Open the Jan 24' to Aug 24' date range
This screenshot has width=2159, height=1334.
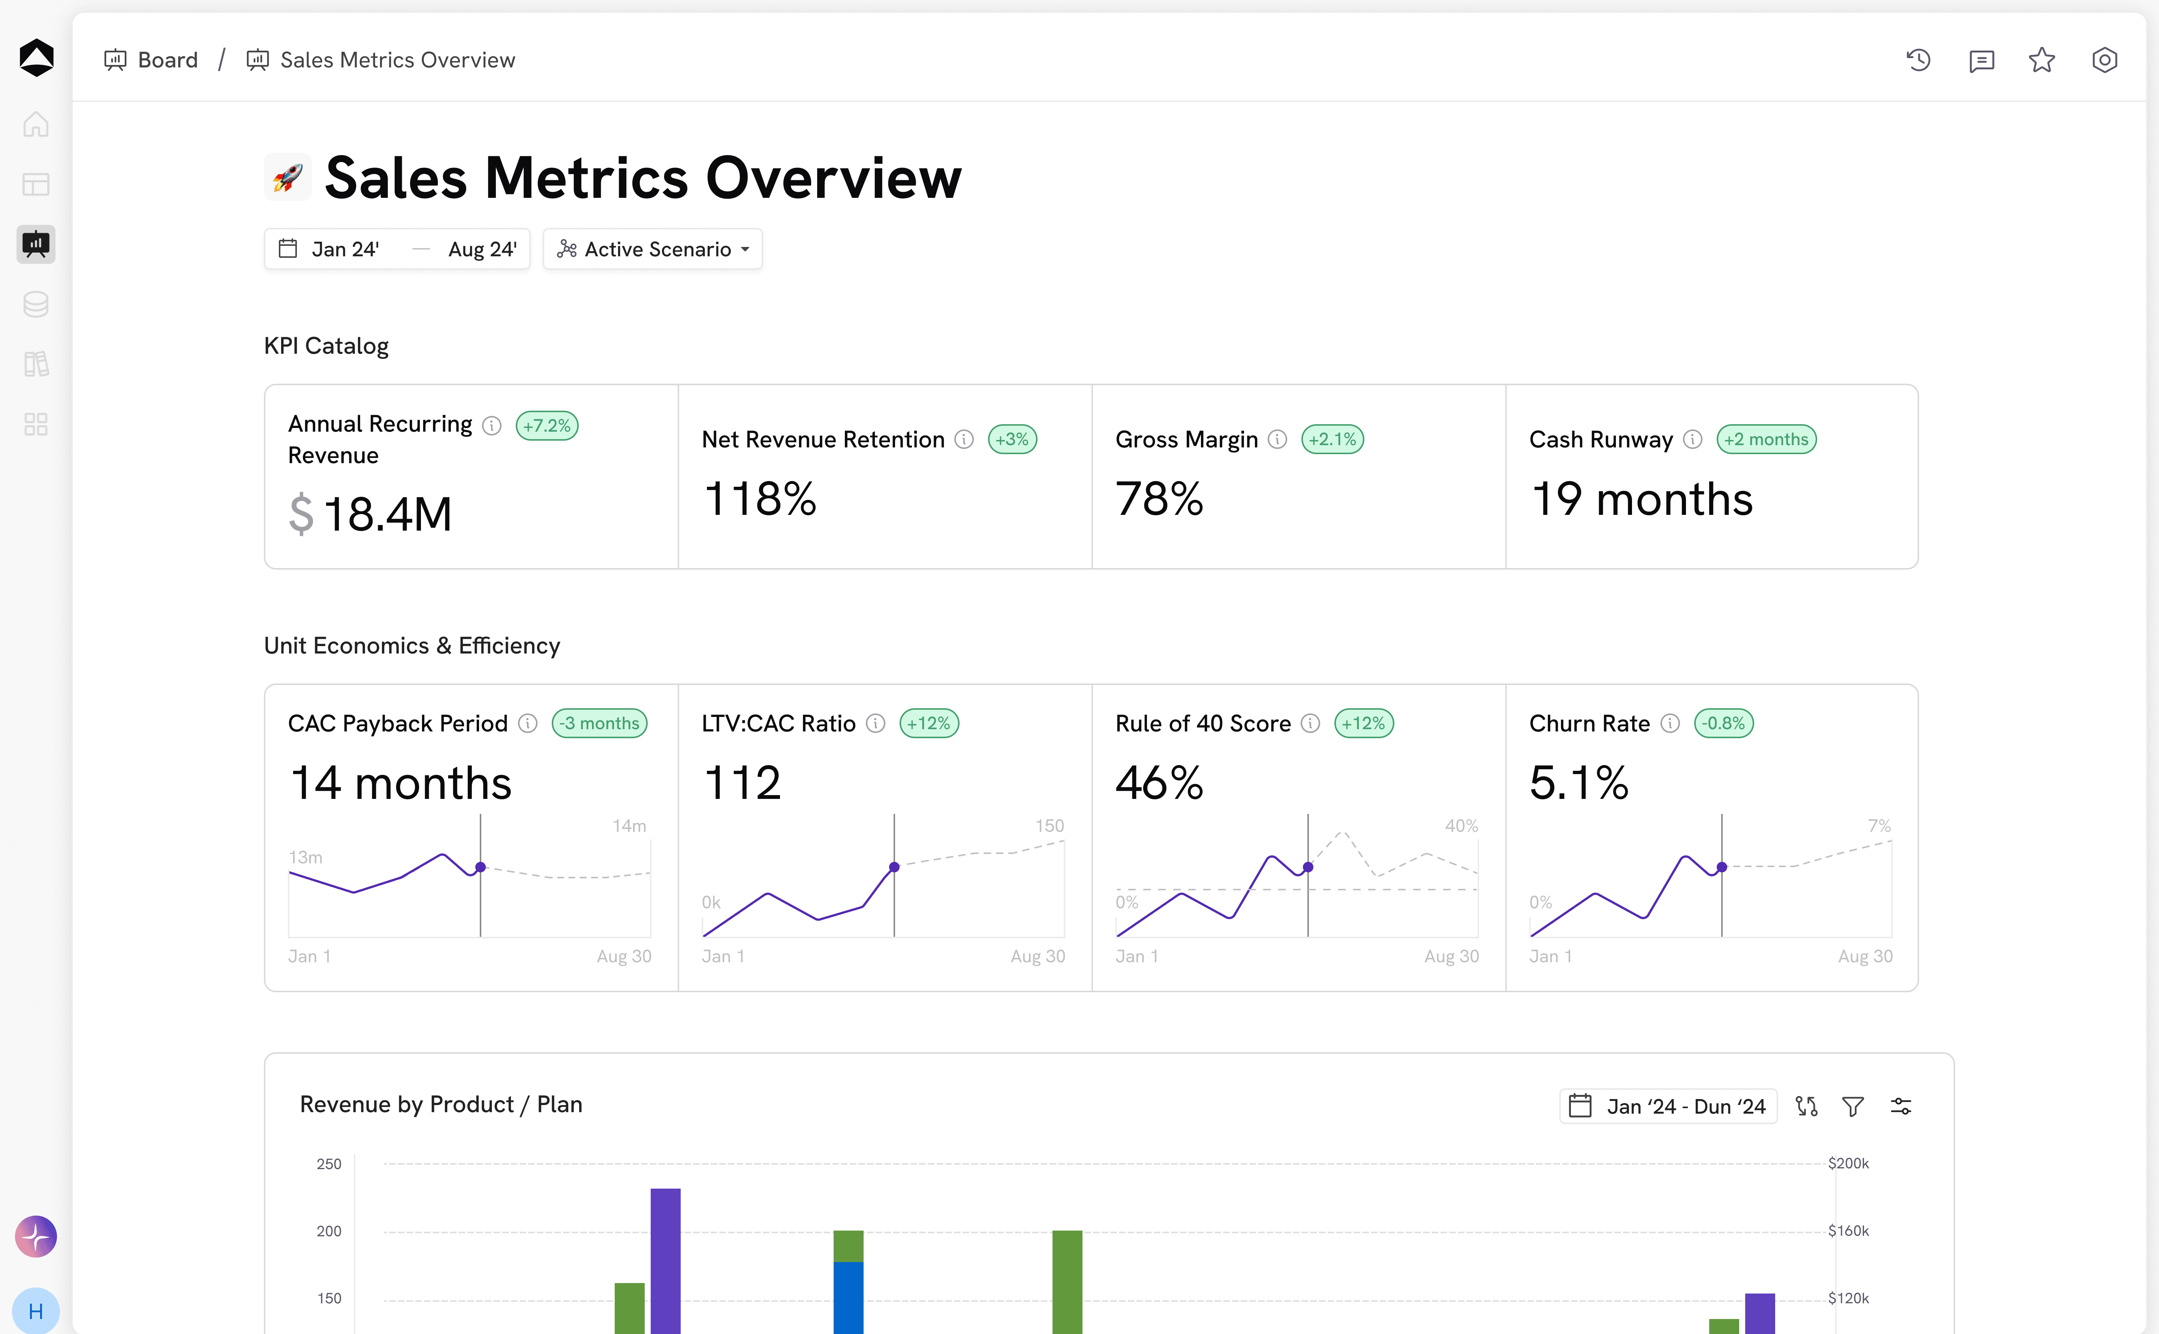click(397, 250)
